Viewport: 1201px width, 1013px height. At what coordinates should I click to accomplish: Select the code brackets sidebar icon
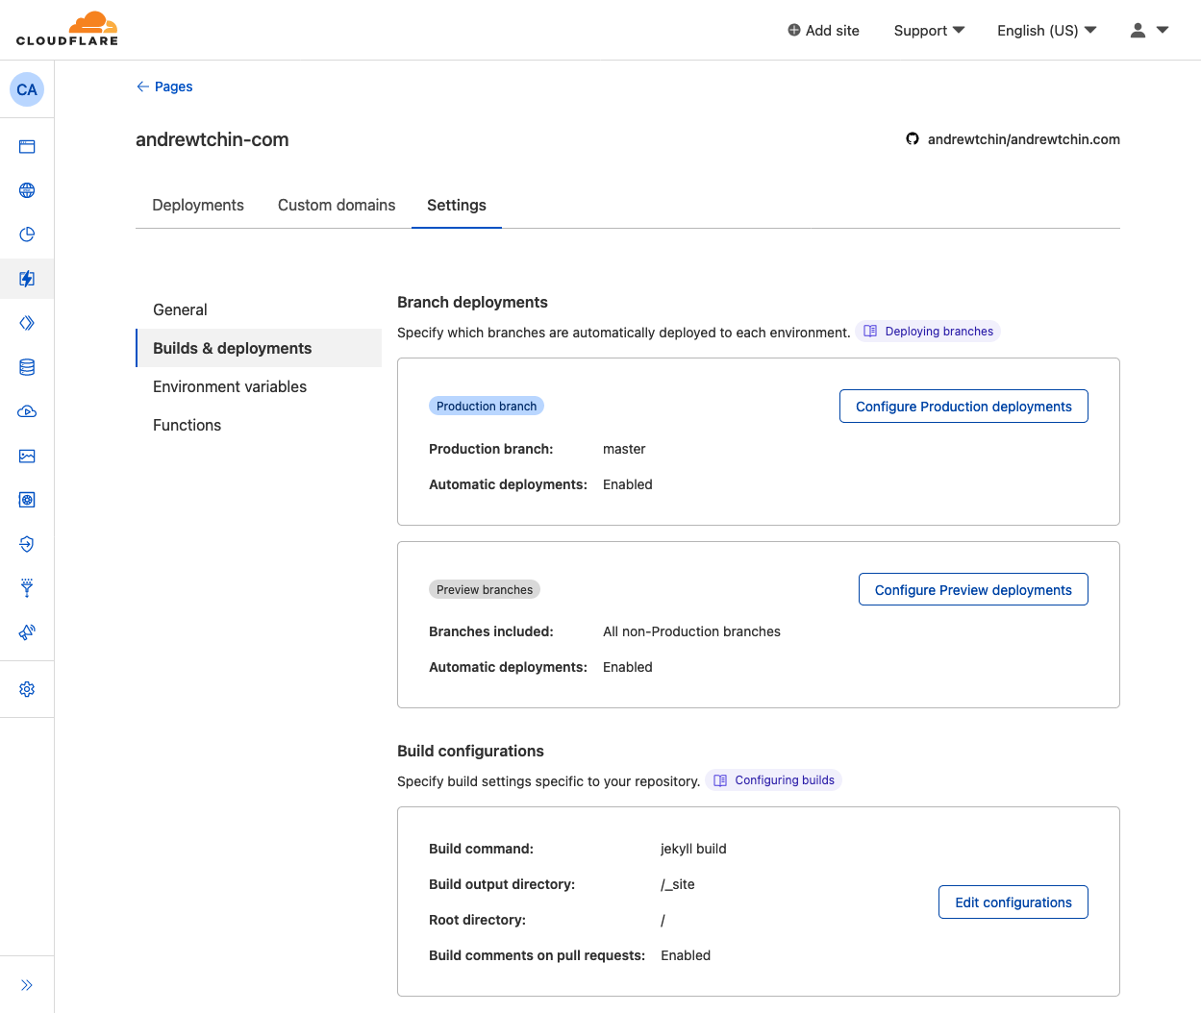click(x=27, y=323)
